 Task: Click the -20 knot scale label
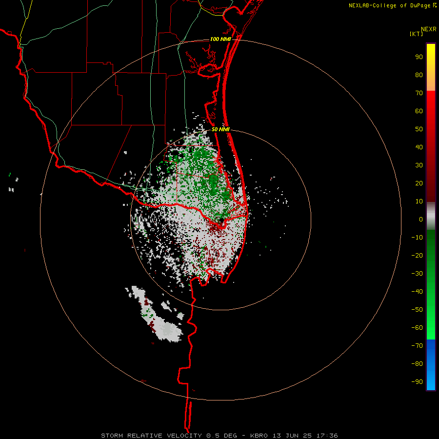pyautogui.click(x=417, y=255)
